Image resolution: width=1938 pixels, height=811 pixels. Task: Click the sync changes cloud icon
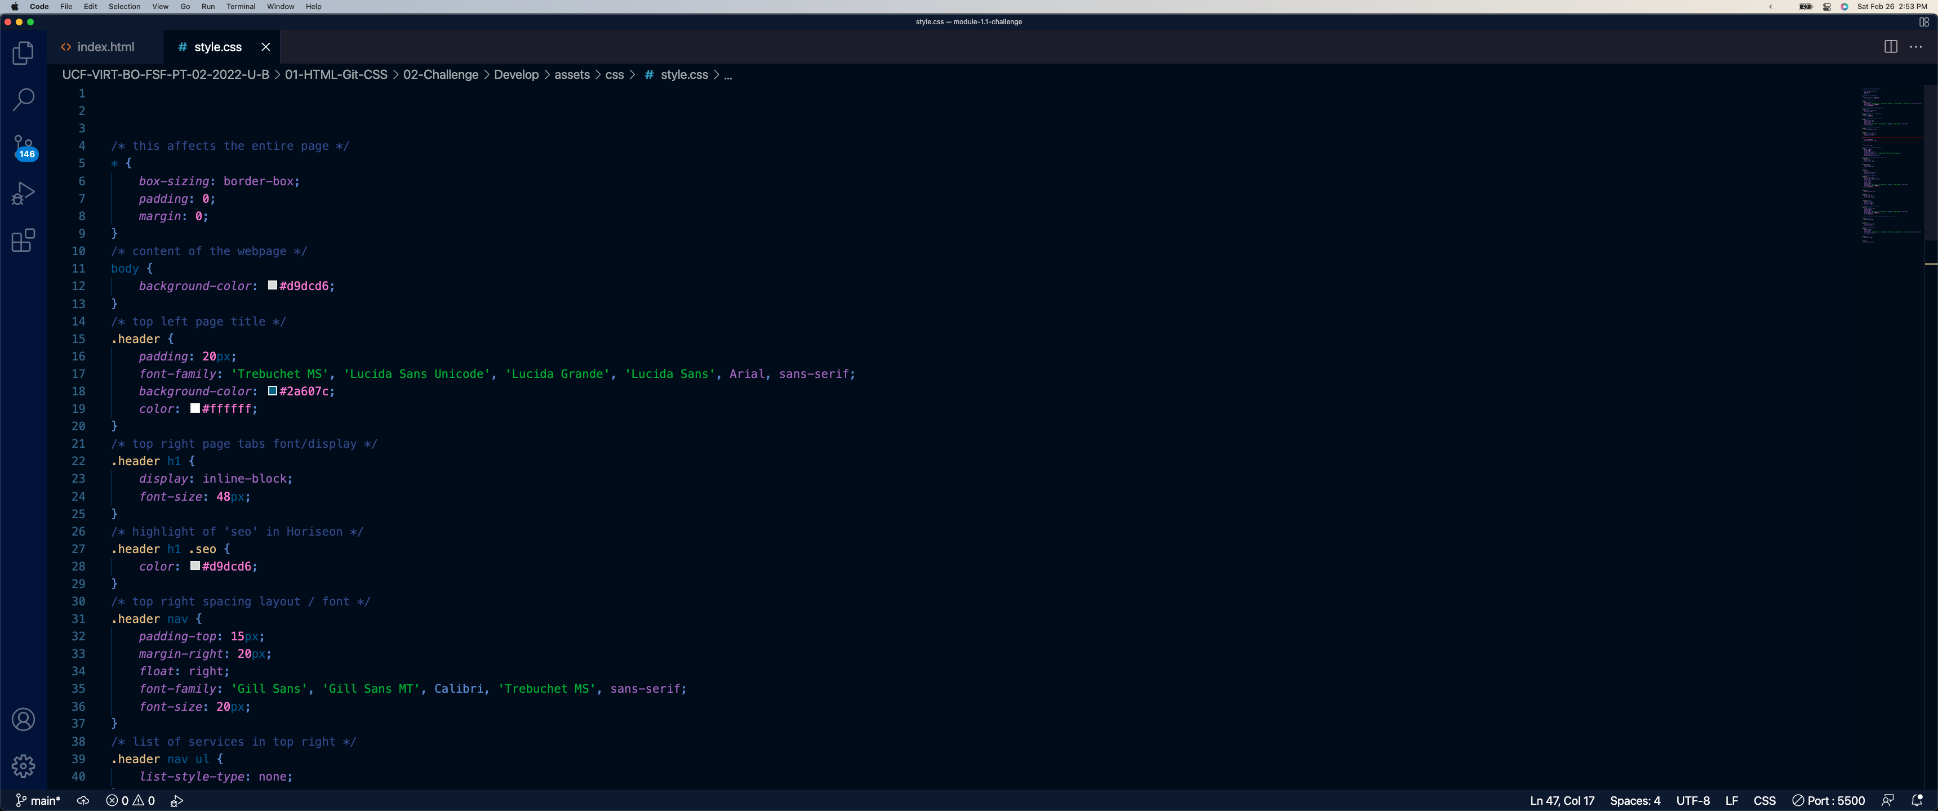(x=83, y=800)
